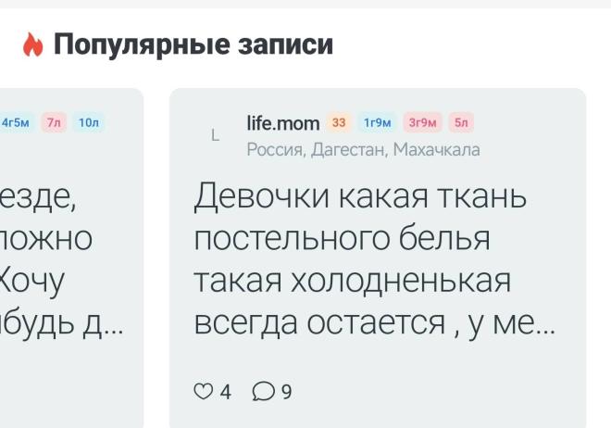The height and width of the screenshot is (428, 611).
Task: Click the pink 5л child badge
Action: (x=461, y=123)
